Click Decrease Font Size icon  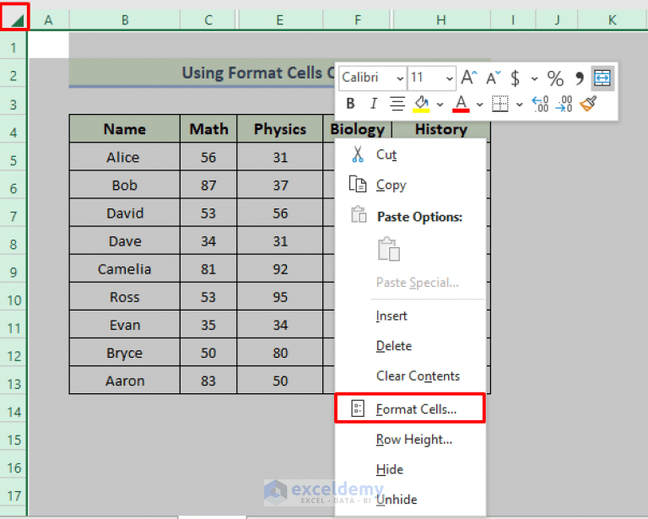click(x=493, y=78)
